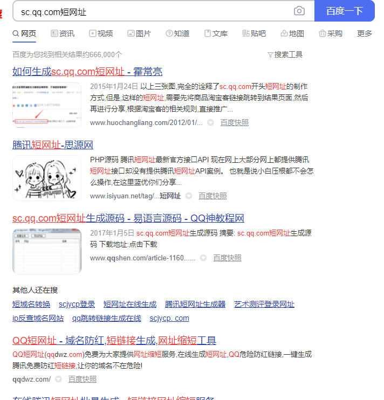Viewport: 384px width, 400px height.
Task: Expand the 更多 menu
Action: pos(365,33)
